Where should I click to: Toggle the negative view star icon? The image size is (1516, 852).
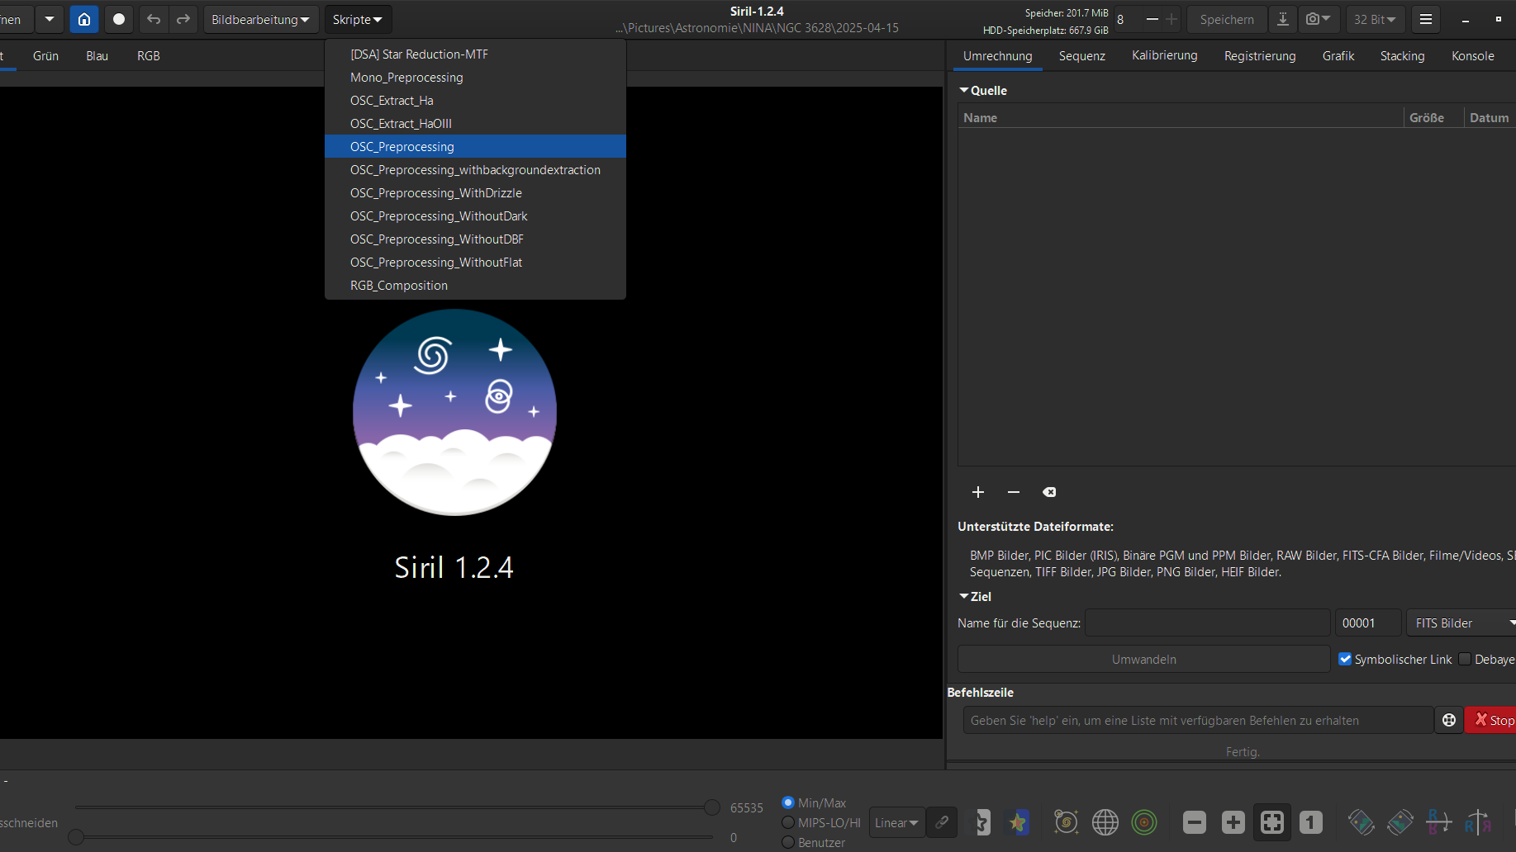coord(981,822)
